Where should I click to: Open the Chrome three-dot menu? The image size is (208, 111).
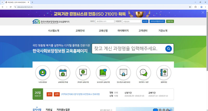coord(205,7)
